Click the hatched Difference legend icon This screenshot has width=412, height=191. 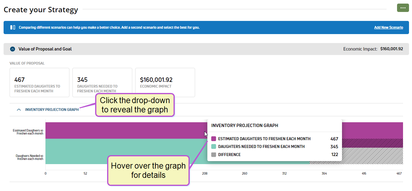pyautogui.click(x=214, y=155)
